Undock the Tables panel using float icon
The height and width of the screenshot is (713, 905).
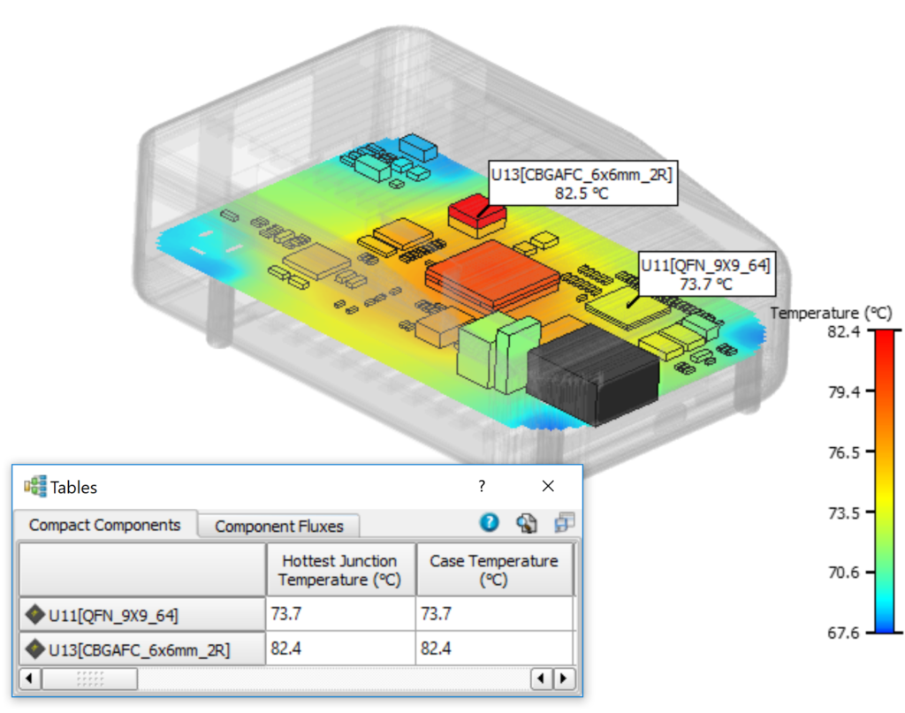tap(564, 523)
